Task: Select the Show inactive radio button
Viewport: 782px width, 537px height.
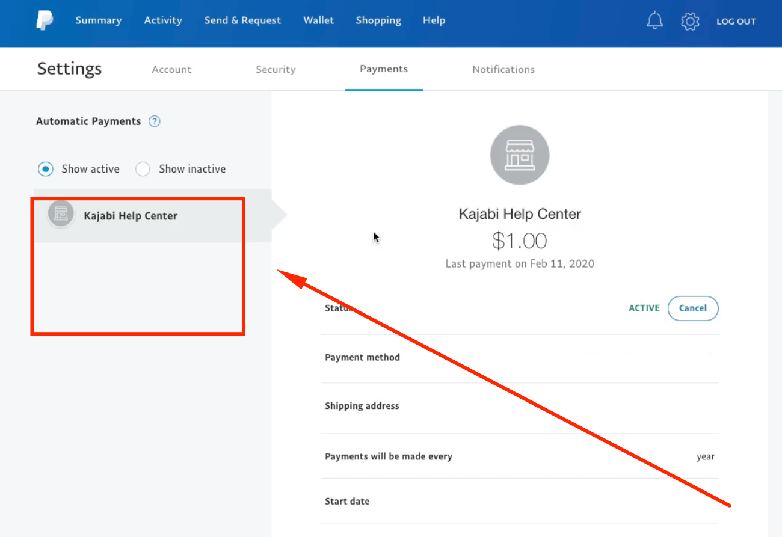Action: pos(143,169)
